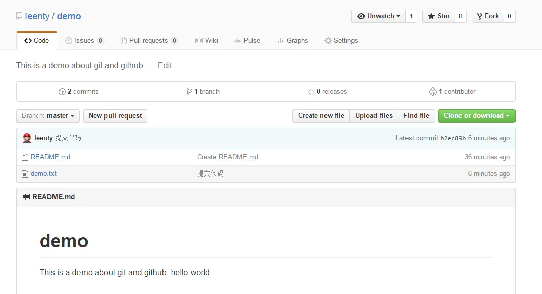The image size is (542, 294).
Task: Click the '36 minutes ago' timestamp
Action: pos(487,157)
